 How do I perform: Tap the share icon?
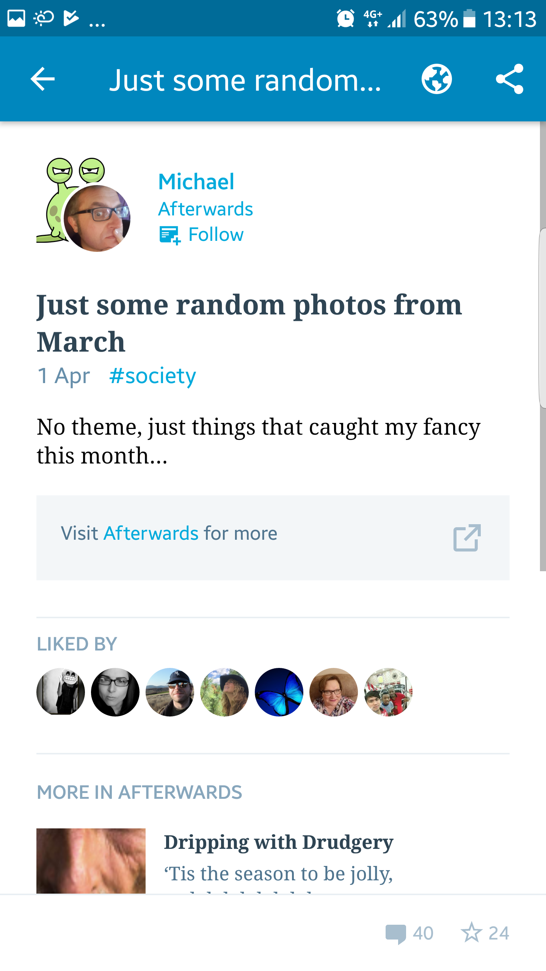(510, 79)
